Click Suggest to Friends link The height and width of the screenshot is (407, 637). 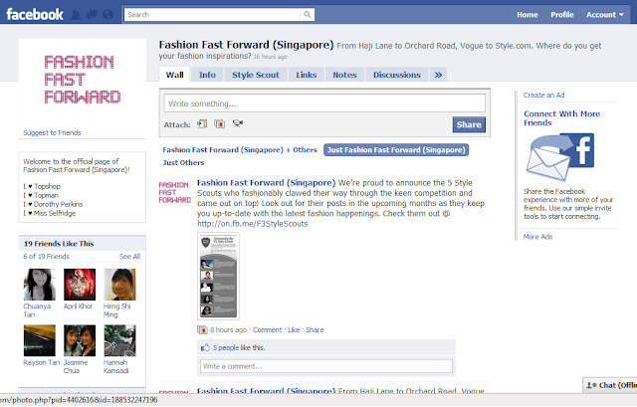pyautogui.click(x=52, y=132)
